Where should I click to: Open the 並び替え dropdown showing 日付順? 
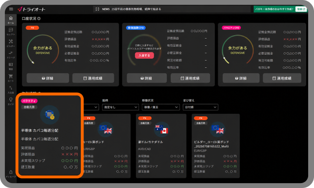click(201, 107)
